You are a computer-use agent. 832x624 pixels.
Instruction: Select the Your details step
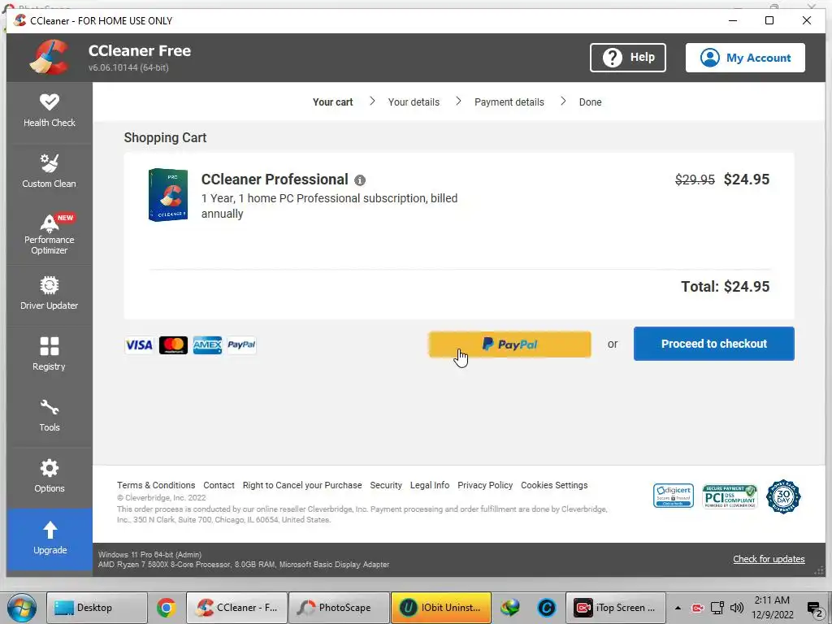coord(414,102)
